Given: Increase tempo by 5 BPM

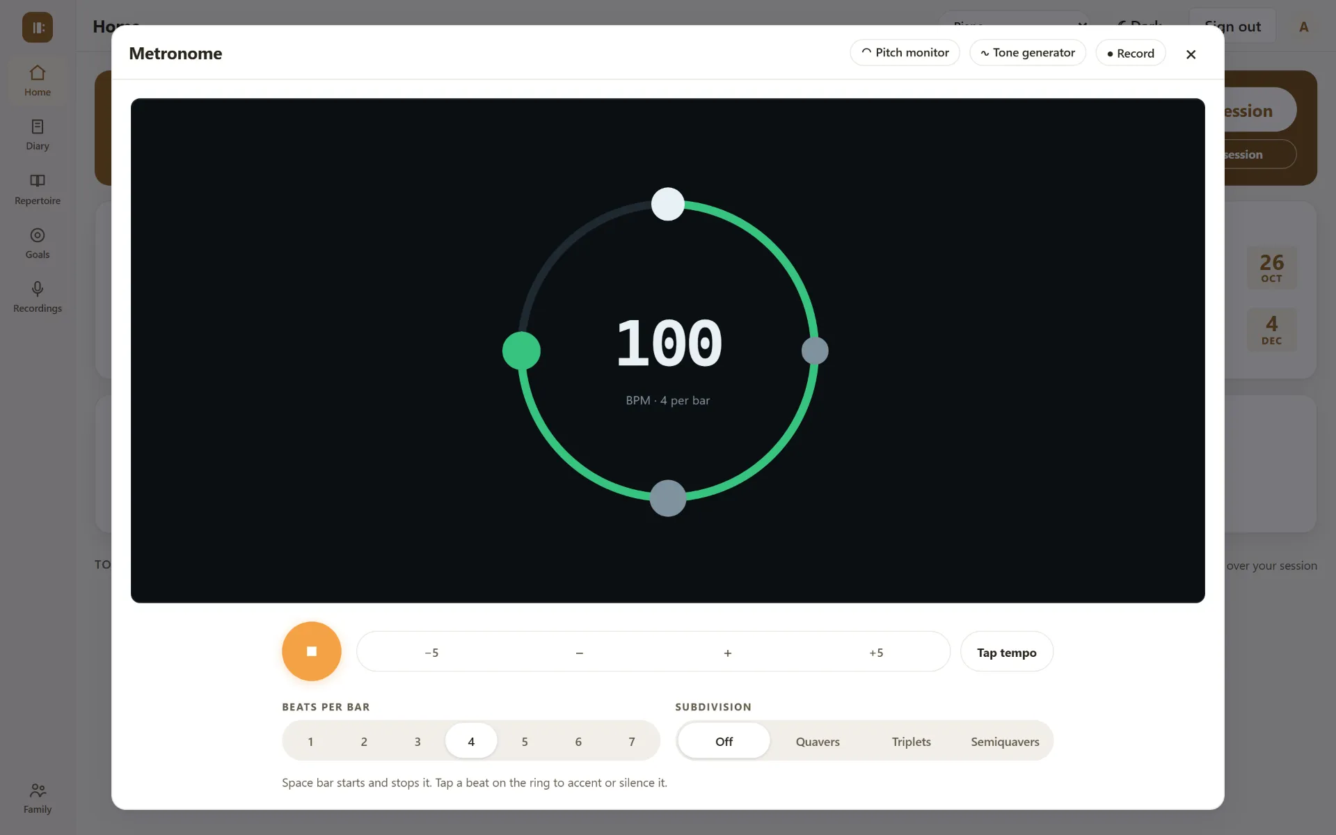Looking at the screenshot, I should [x=876, y=653].
